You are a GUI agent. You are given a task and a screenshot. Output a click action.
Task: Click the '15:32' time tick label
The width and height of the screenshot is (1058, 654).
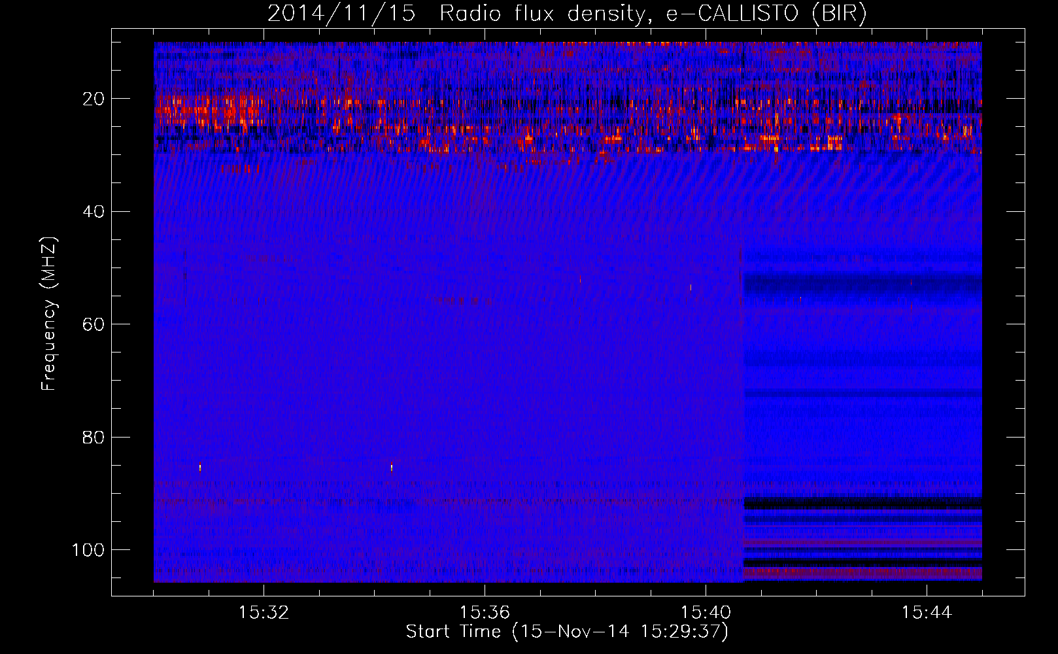tap(264, 613)
